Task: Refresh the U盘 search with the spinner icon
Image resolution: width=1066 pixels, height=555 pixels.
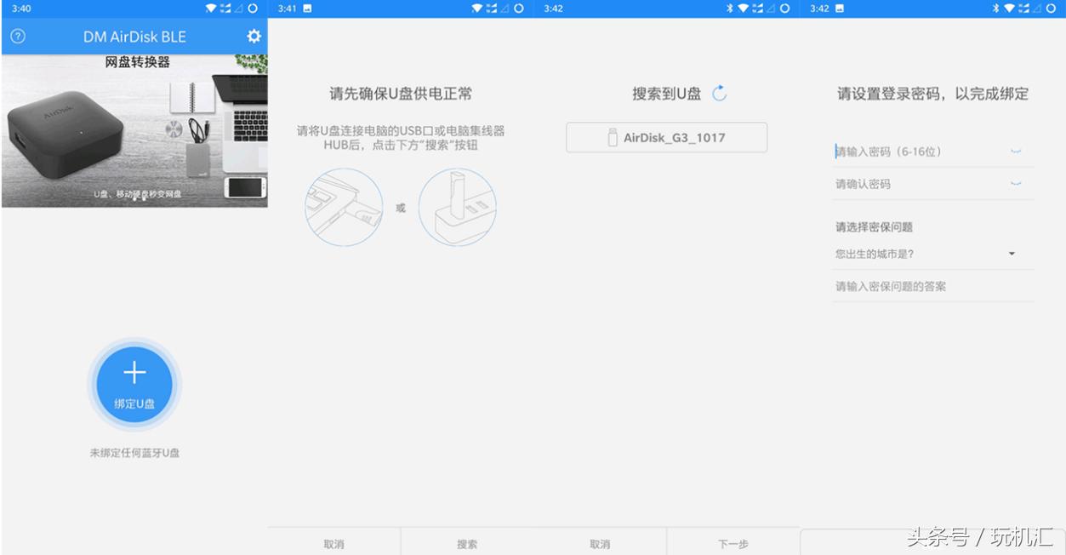Action: pyautogui.click(x=719, y=92)
